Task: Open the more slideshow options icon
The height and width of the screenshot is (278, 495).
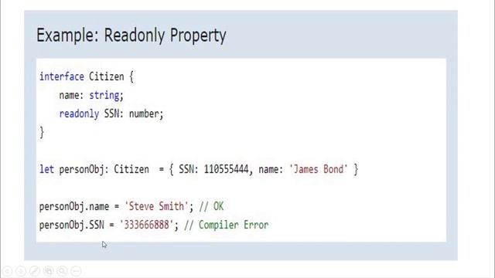Action: [76, 271]
